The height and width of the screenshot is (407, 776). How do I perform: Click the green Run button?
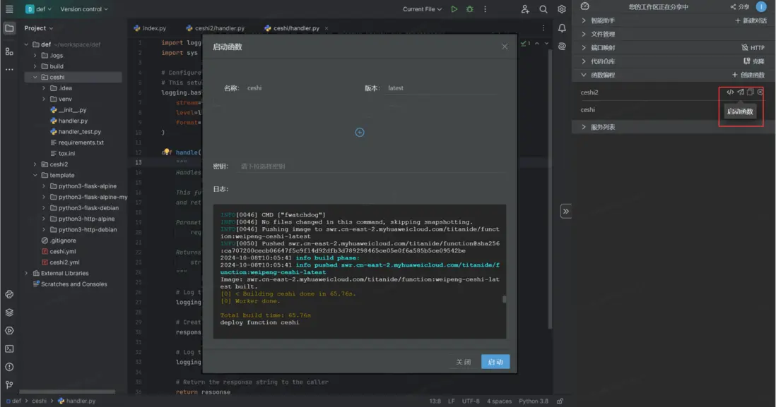tap(454, 9)
